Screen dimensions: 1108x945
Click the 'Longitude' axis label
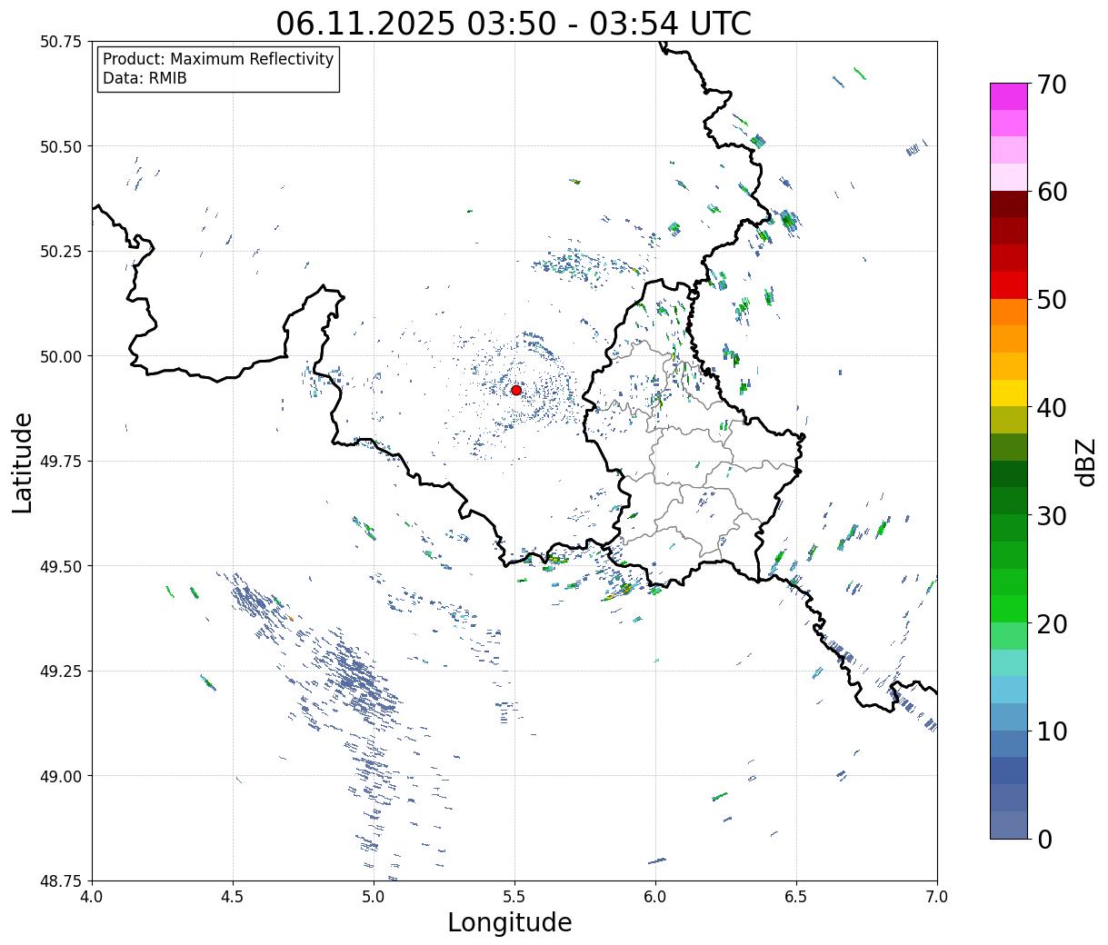510,922
